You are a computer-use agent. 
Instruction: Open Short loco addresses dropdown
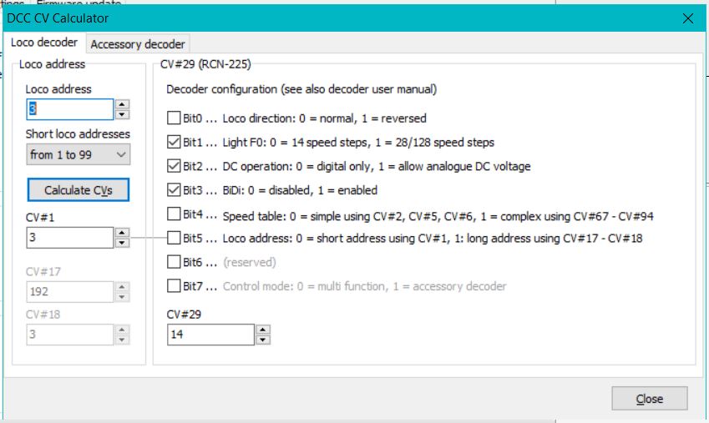78,154
